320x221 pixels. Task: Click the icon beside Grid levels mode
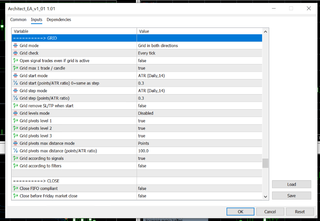click(15, 113)
